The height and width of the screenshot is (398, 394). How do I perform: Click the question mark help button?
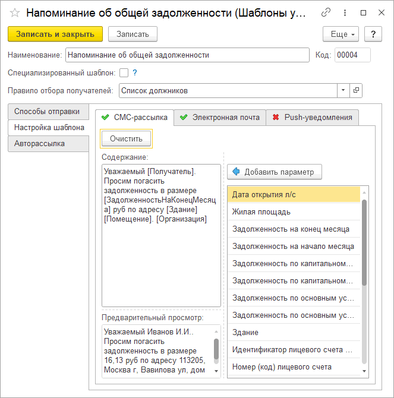tap(373, 34)
